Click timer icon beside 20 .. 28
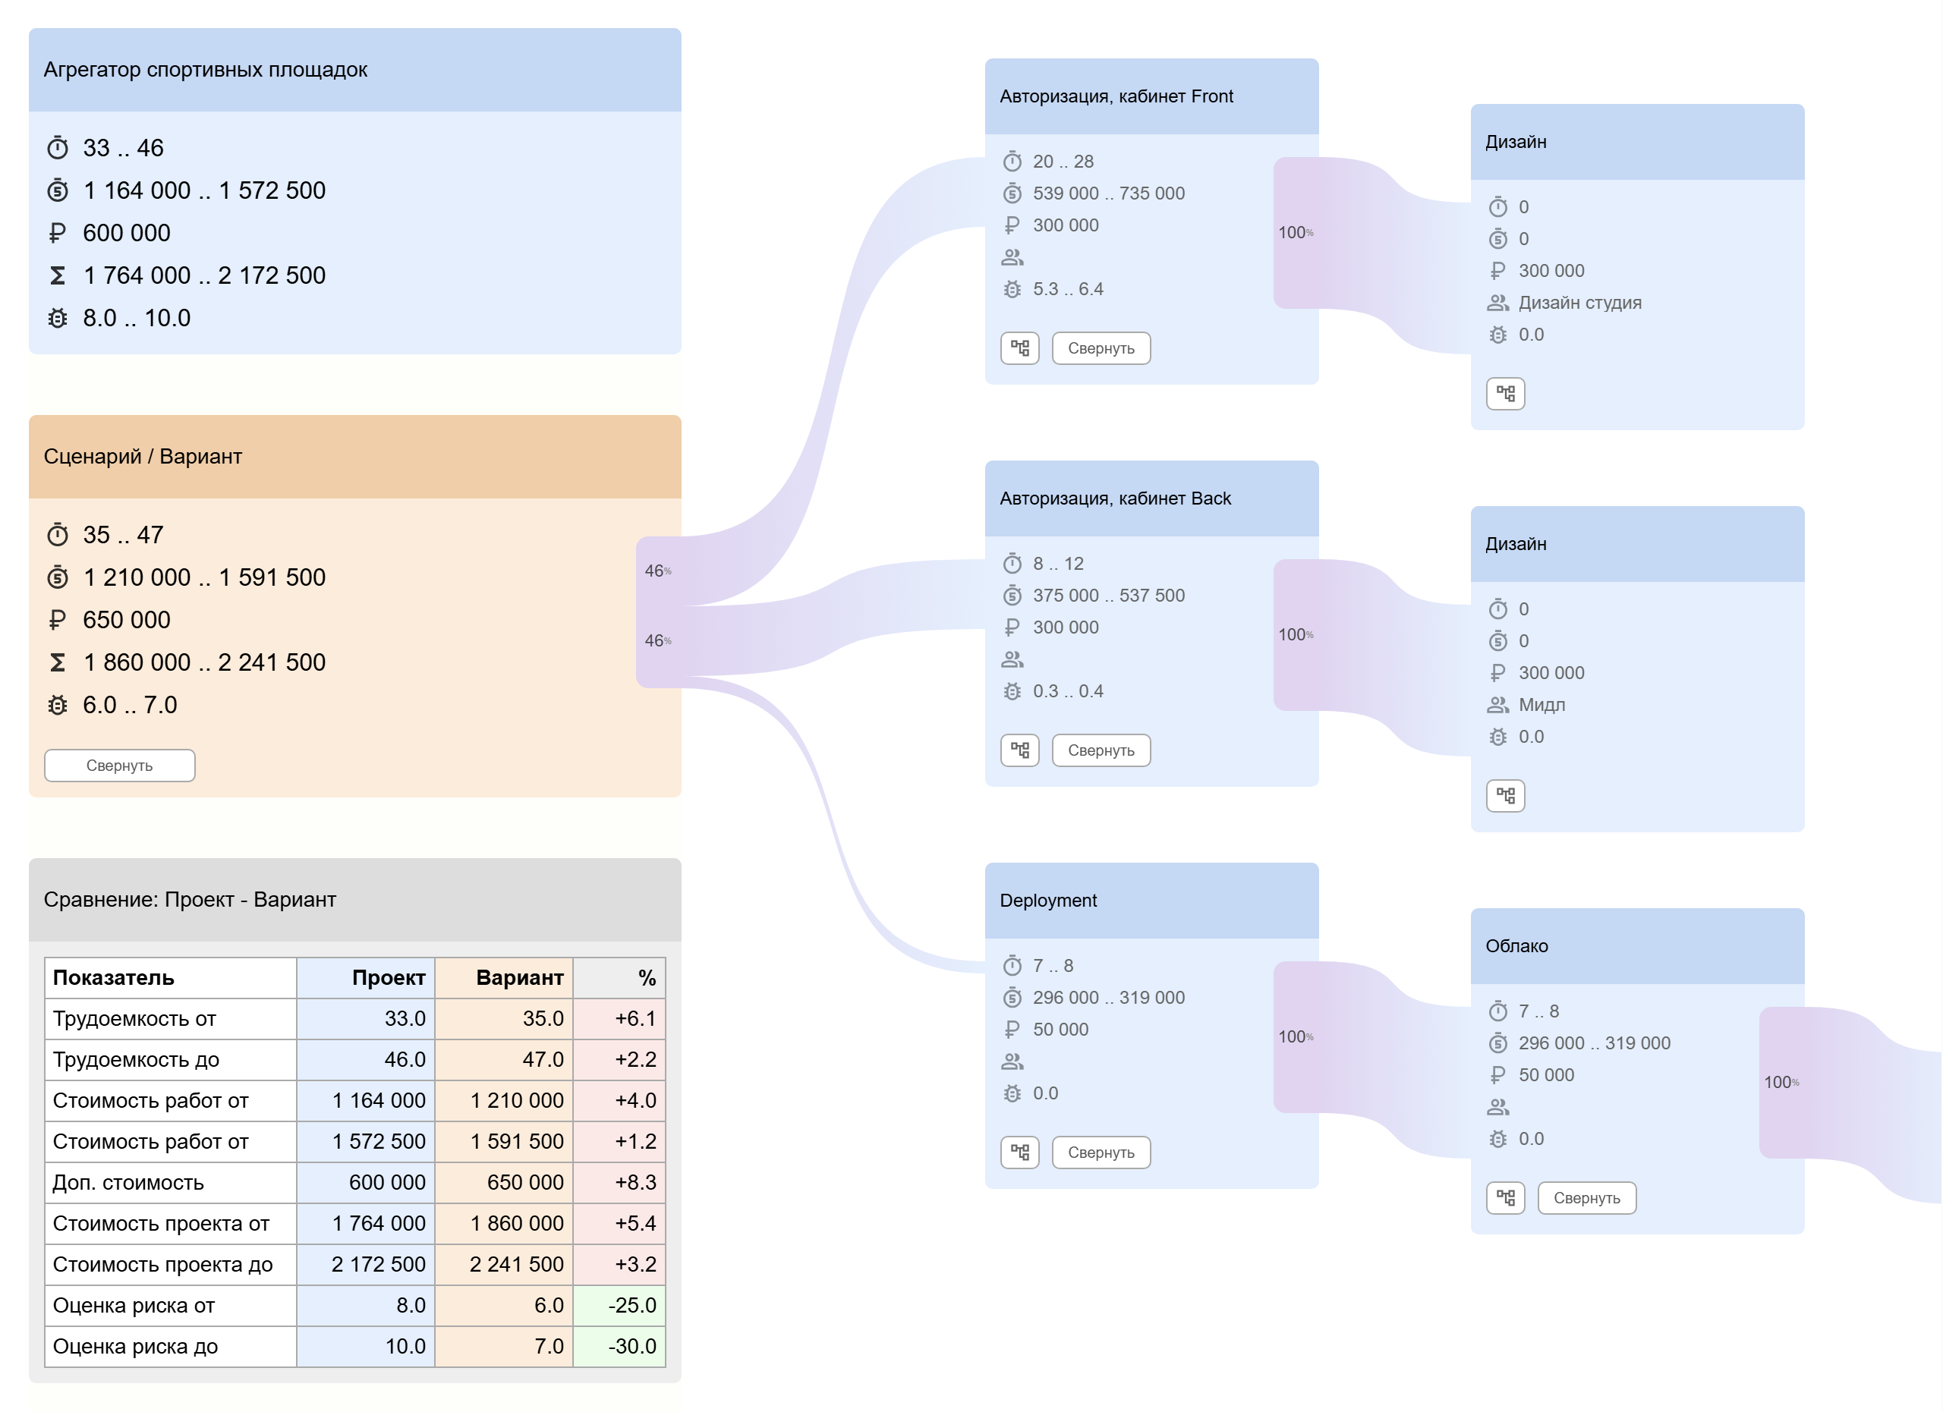Screen dimensions: 1943x1412 1012,161
